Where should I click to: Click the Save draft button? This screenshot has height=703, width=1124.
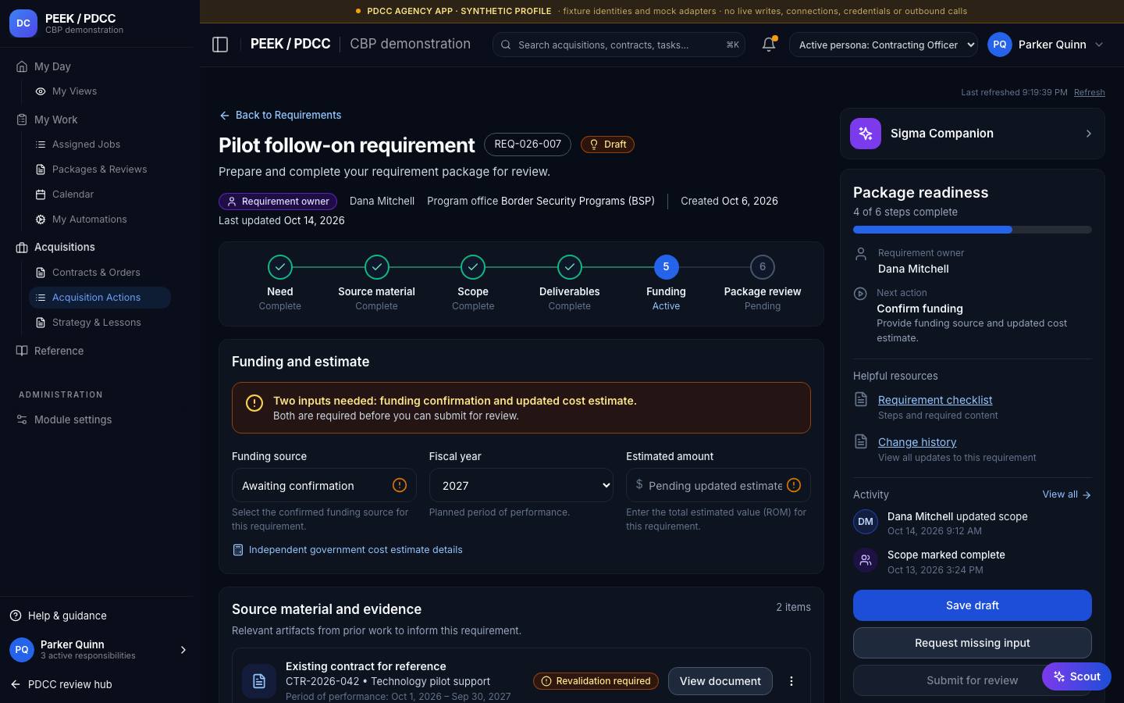972,605
